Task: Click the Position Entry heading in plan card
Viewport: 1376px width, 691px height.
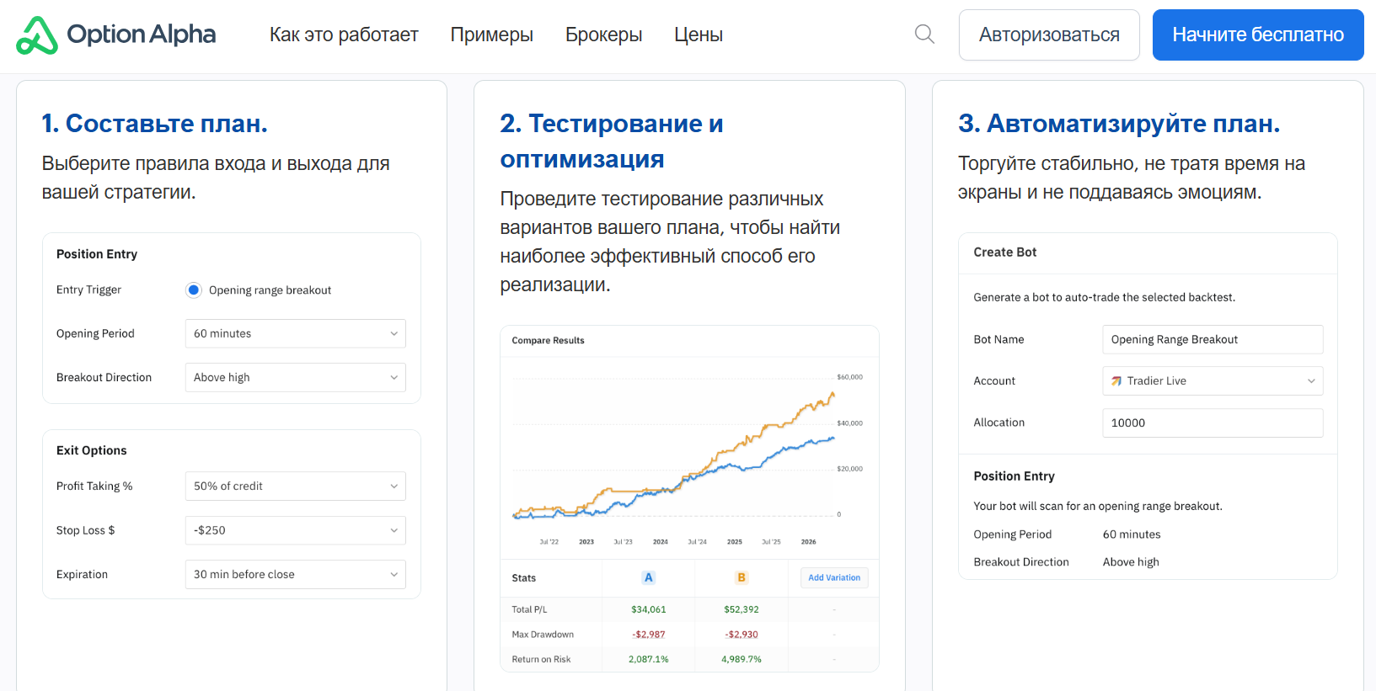Action: click(97, 254)
